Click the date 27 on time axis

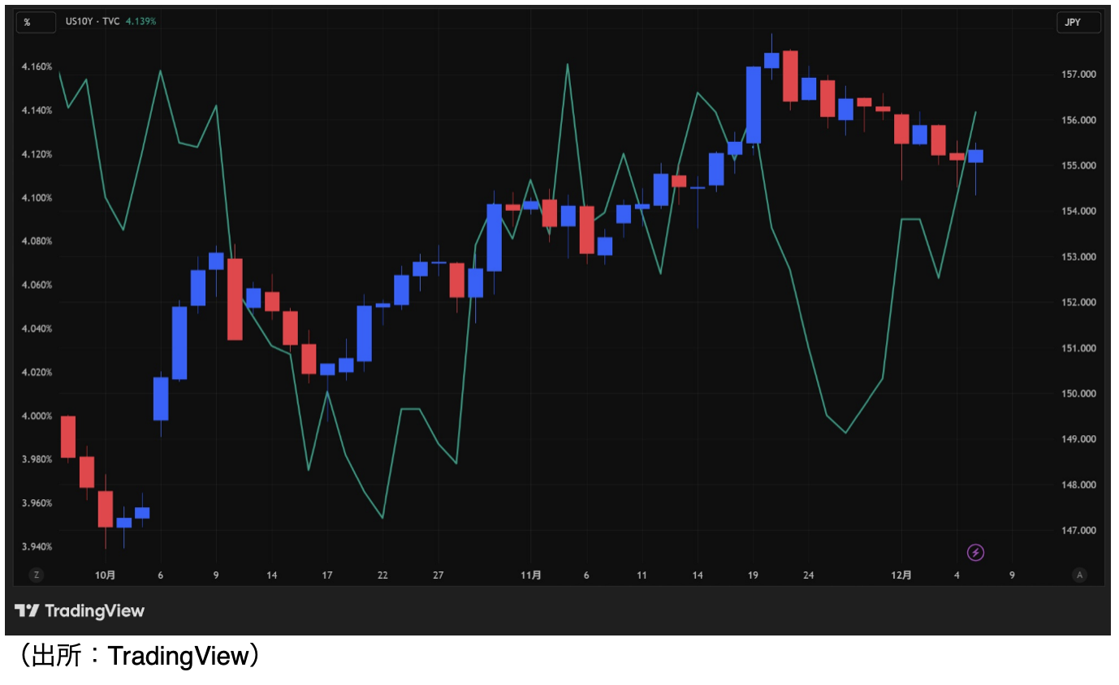[x=438, y=575]
